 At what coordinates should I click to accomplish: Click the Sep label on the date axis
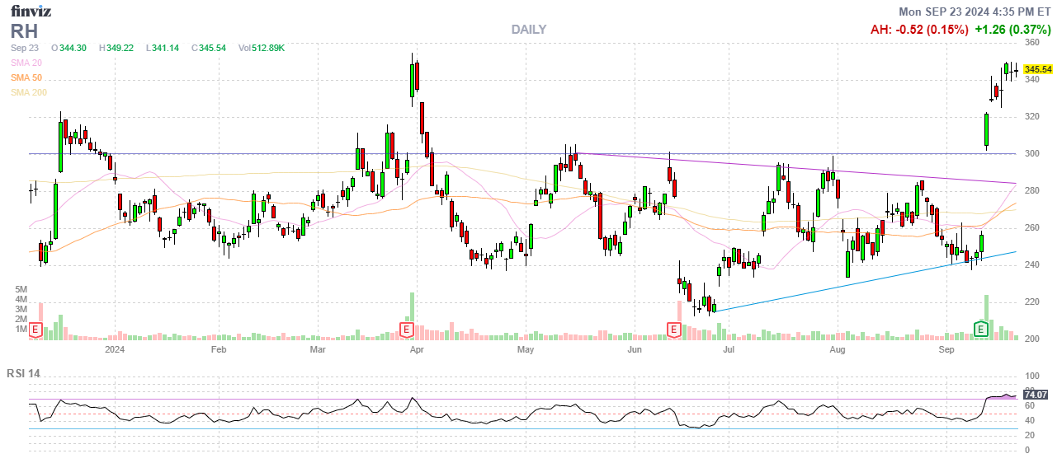(x=946, y=349)
